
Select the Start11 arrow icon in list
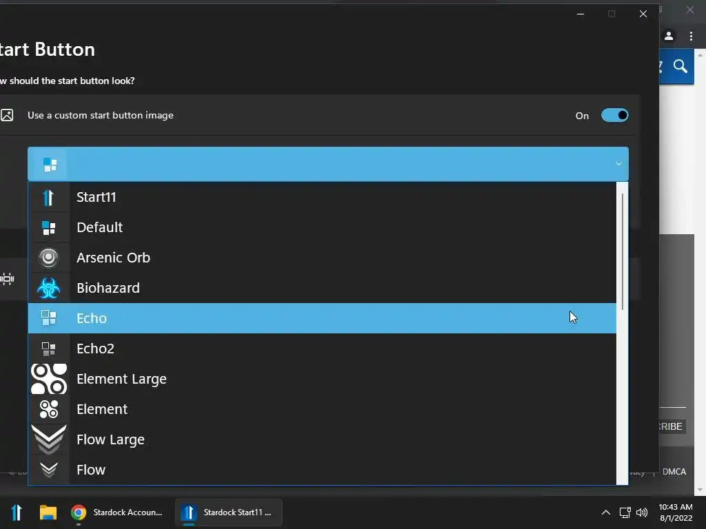pyautogui.click(x=49, y=197)
